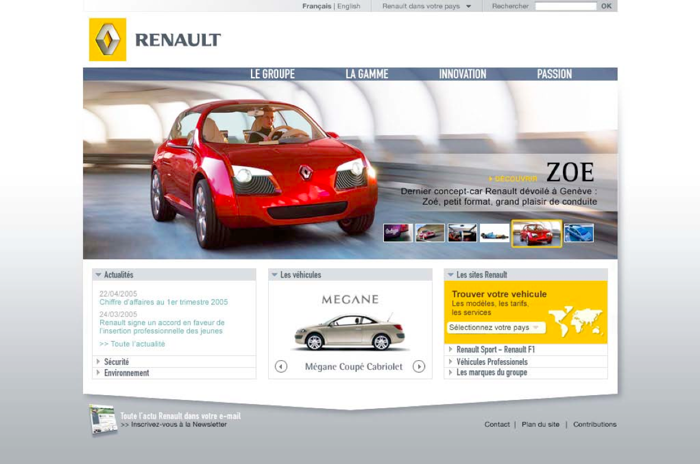Open Sélectionnez votre pays dropdown

pyautogui.click(x=496, y=328)
